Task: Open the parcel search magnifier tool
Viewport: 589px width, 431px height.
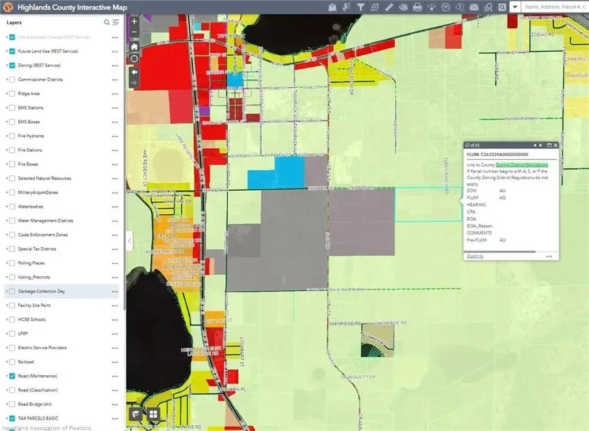Action: click(x=488, y=7)
